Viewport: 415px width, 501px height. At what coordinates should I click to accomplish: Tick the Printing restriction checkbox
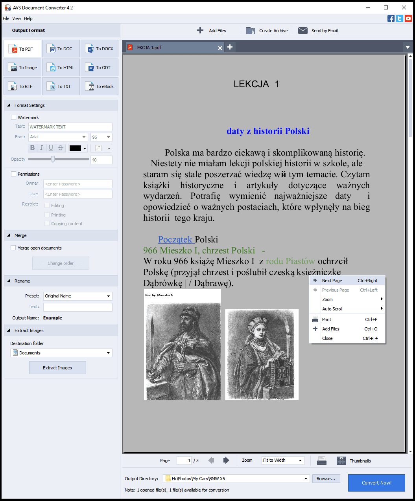click(47, 215)
